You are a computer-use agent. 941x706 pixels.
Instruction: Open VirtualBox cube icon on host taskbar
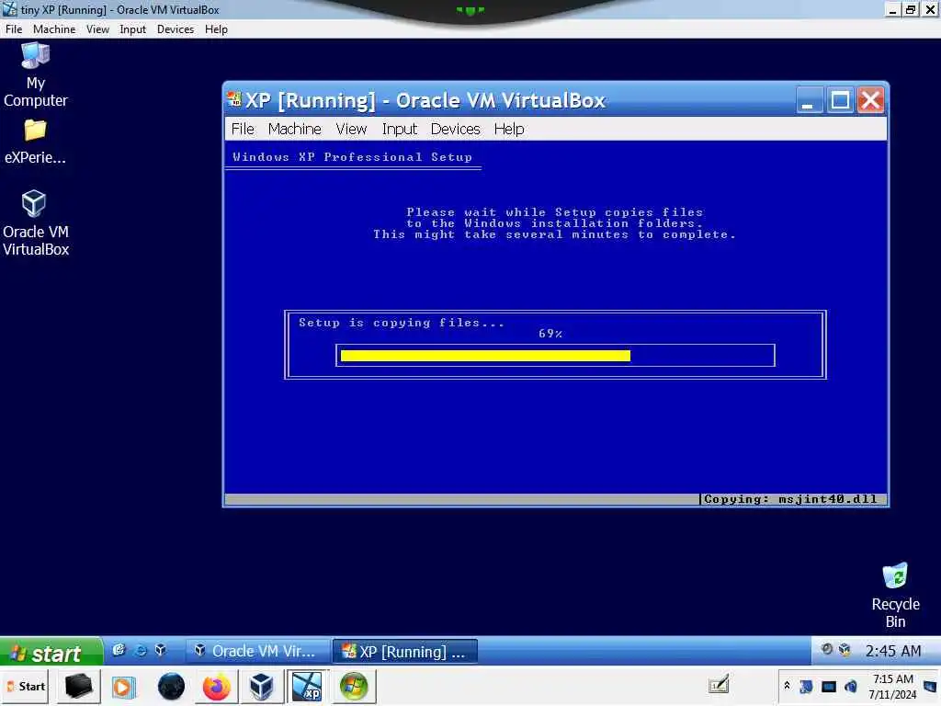point(261,686)
